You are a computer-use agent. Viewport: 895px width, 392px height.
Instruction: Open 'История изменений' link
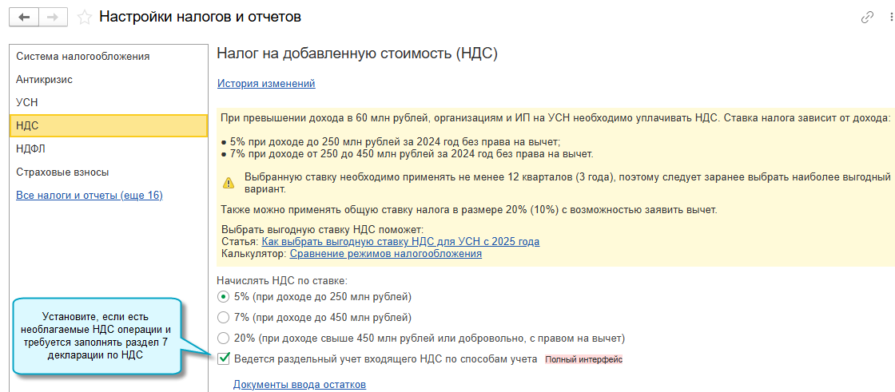tap(266, 83)
